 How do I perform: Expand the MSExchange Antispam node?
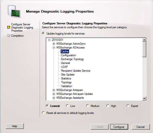[x=54, y=90]
